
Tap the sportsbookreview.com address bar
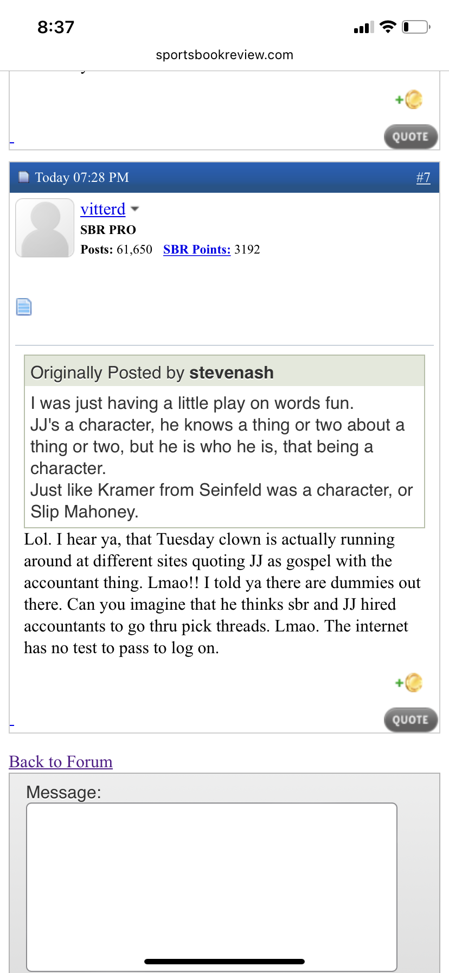(x=224, y=55)
